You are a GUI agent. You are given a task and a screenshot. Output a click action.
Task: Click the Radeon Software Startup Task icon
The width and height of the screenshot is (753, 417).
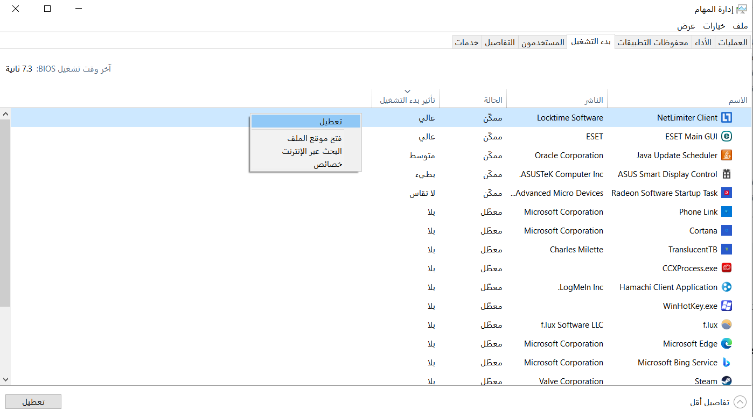(727, 193)
